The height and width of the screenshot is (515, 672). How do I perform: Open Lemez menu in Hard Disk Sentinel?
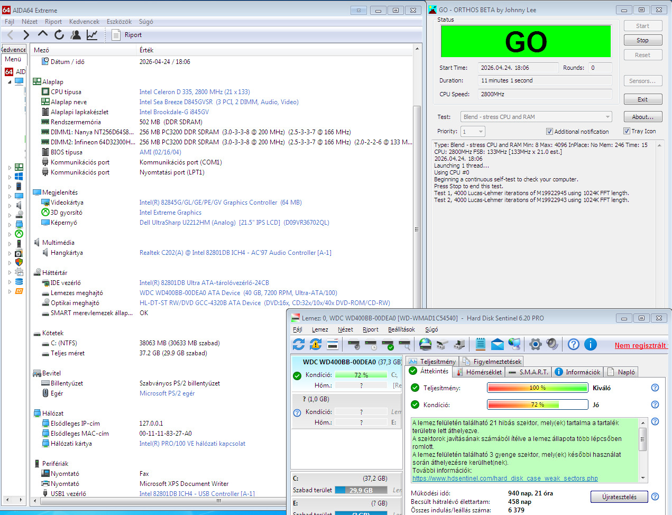pyautogui.click(x=320, y=329)
